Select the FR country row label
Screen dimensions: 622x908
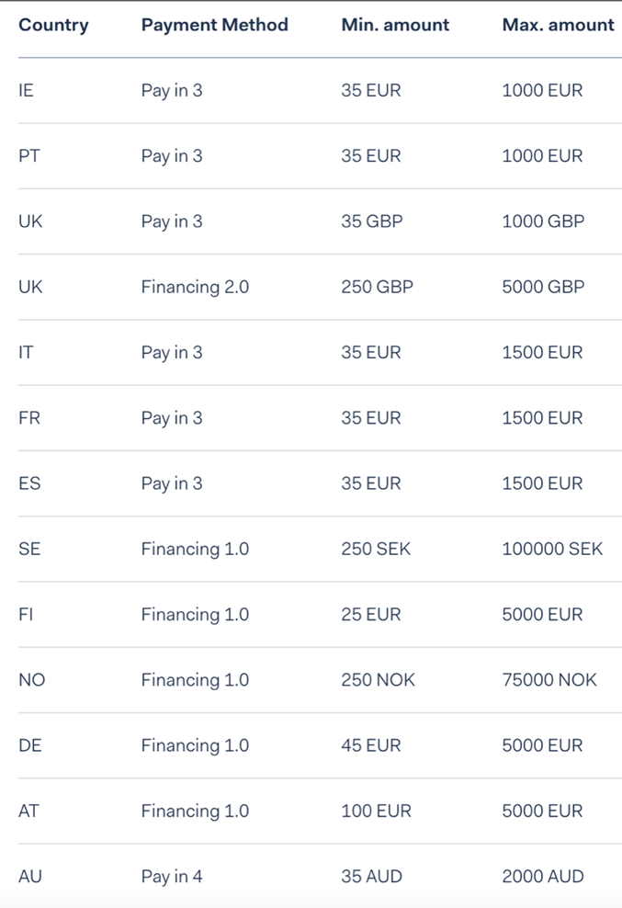(29, 417)
